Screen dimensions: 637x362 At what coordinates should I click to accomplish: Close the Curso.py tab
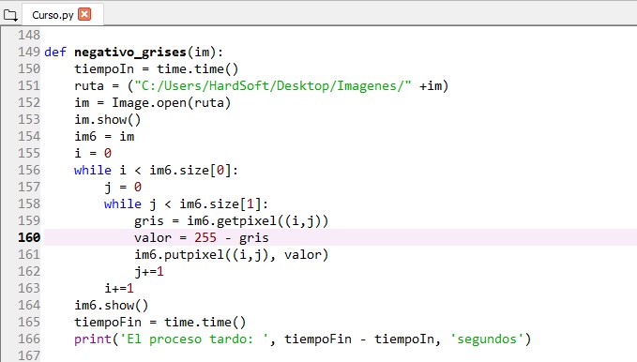(84, 15)
